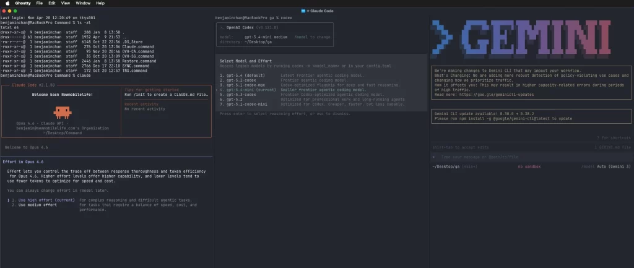Screen dimensions: 634x268
Task: Click Restore.command in the file listing
Action: [138, 61]
